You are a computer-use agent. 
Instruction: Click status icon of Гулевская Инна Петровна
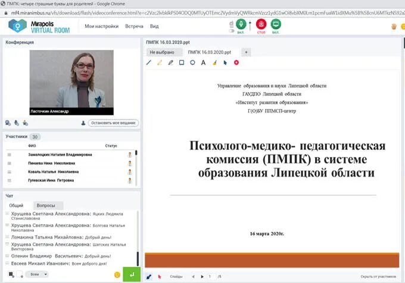point(130,180)
